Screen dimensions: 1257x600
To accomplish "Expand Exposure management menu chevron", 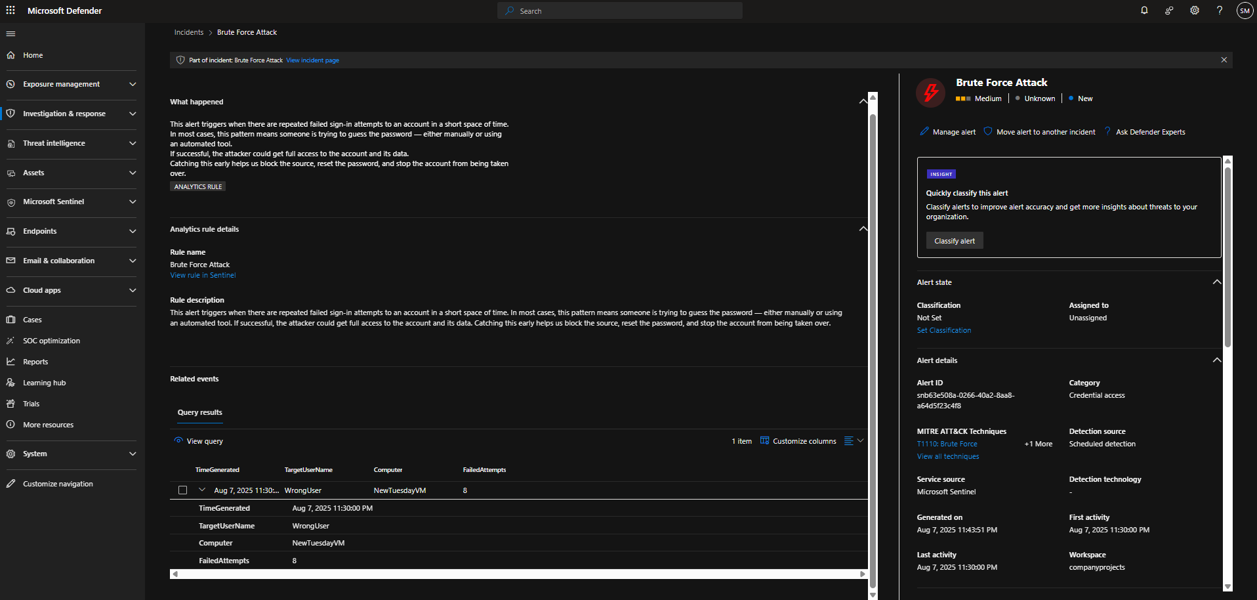I will coord(133,84).
